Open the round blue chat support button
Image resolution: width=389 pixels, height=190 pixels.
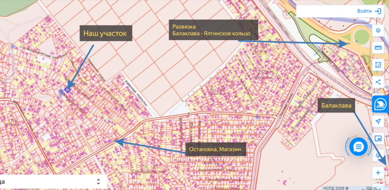coord(358,147)
